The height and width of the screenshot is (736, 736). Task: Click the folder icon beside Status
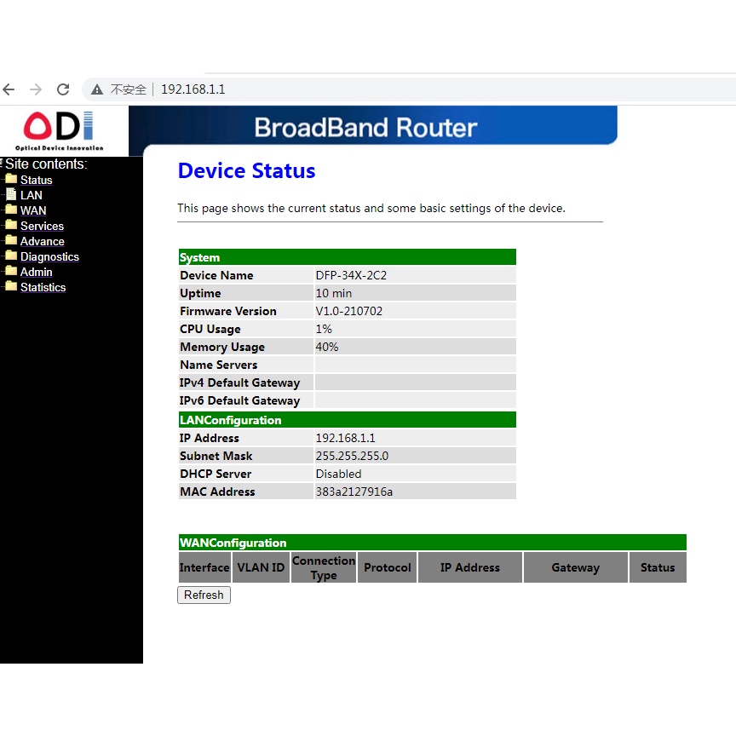[11, 179]
